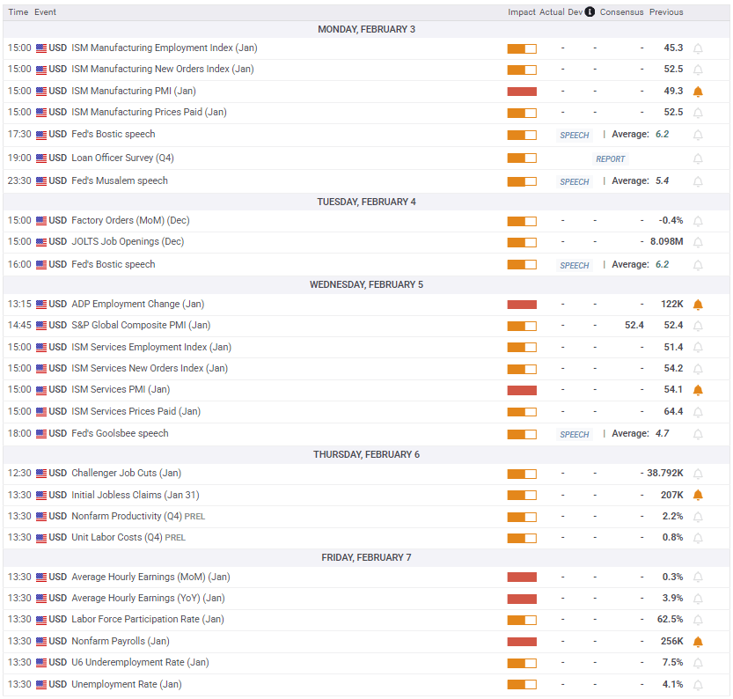
Task: Turn on notification for Factory Orders (MoM)
Action: 698,221
